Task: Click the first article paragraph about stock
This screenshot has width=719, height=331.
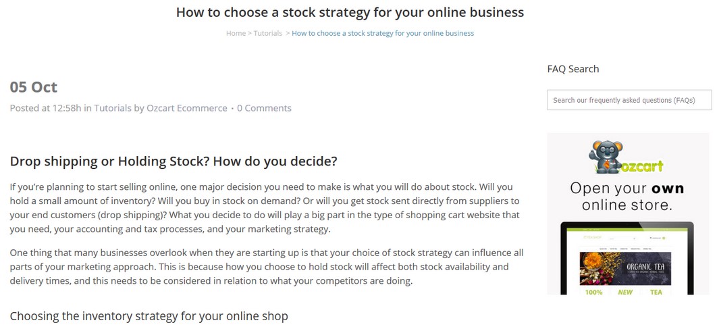Action: [265, 209]
